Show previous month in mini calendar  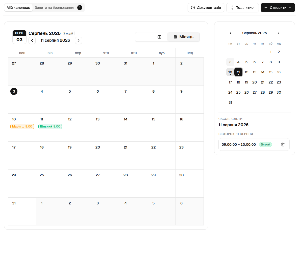pos(230,33)
